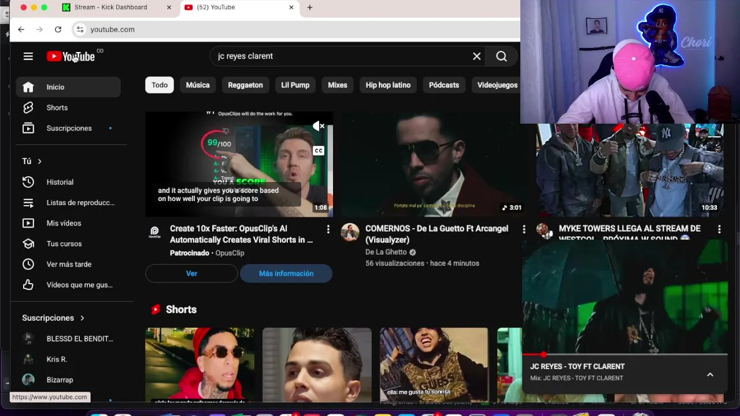Seek on miniplayer red progress bar
The image size is (740, 416).
(624, 354)
